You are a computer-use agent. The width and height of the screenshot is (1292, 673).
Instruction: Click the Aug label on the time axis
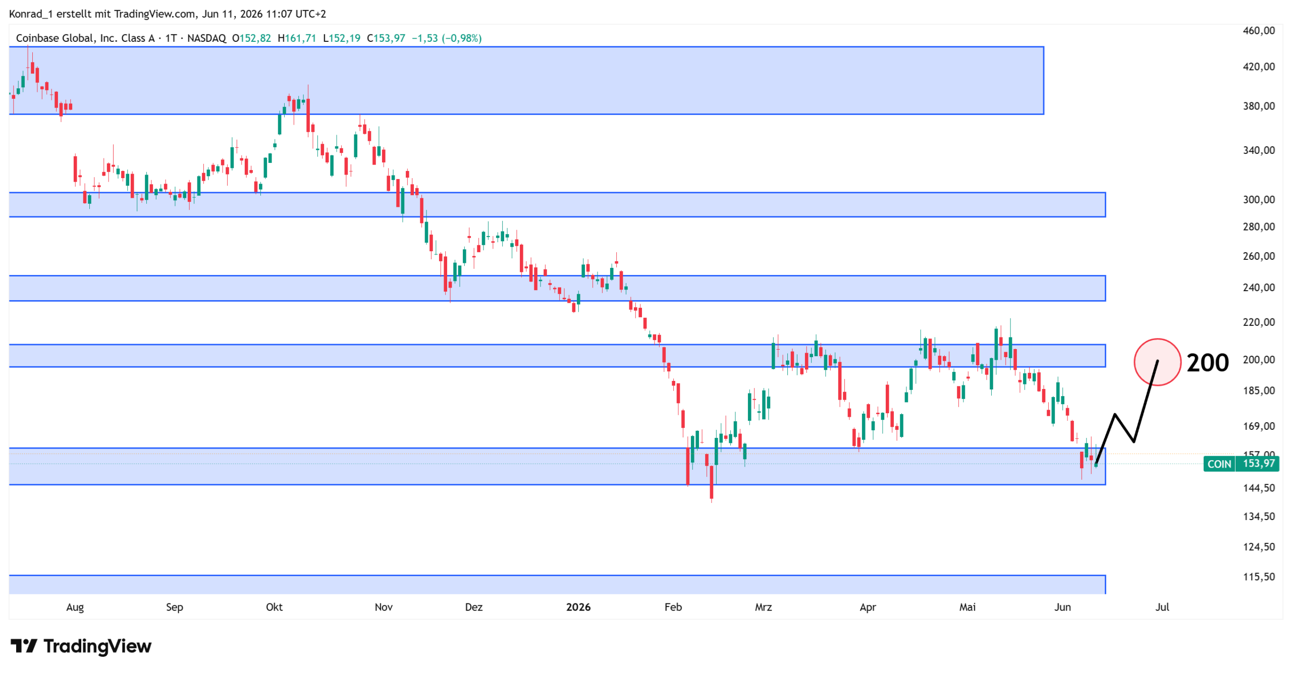[75, 607]
